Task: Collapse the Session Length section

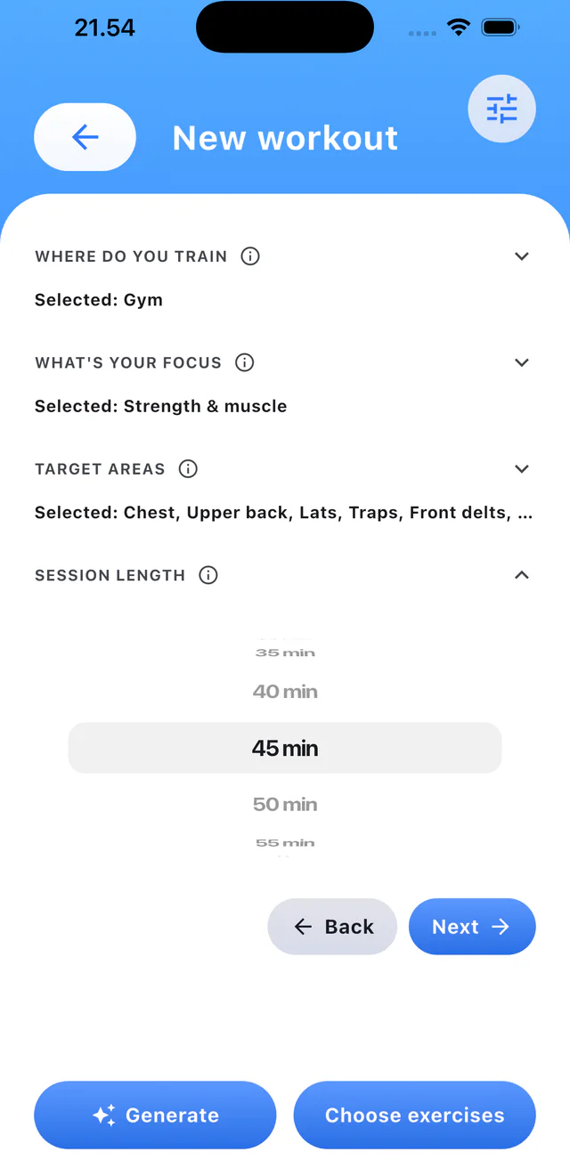Action: tap(522, 575)
